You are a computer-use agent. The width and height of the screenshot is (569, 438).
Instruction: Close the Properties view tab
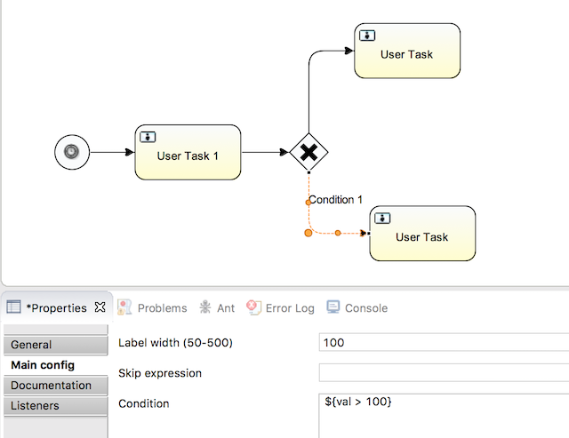coord(100,307)
